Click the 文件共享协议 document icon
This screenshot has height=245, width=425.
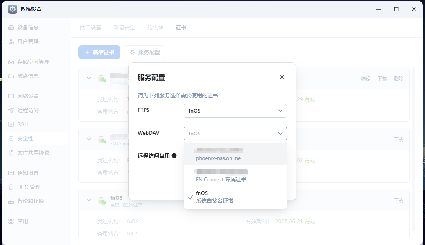point(11,153)
